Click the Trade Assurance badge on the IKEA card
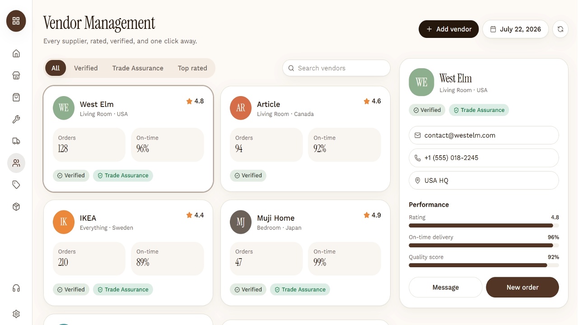This screenshot has height=325, width=578. pos(123,290)
